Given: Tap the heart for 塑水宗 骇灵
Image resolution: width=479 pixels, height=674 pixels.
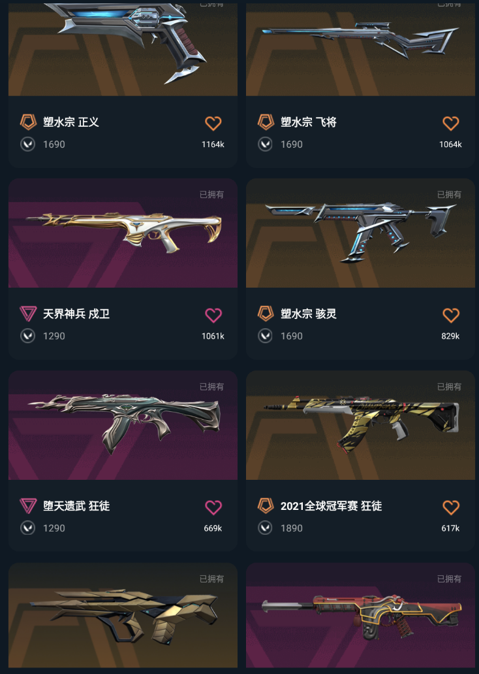Looking at the screenshot, I should (x=451, y=315).
